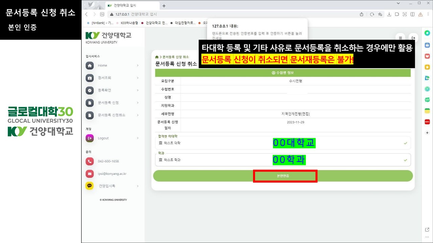Image resolution: width=433 pixels, height=243 pixels.
Task: Expand the Home menu chevron
Action: click(138, 65)
